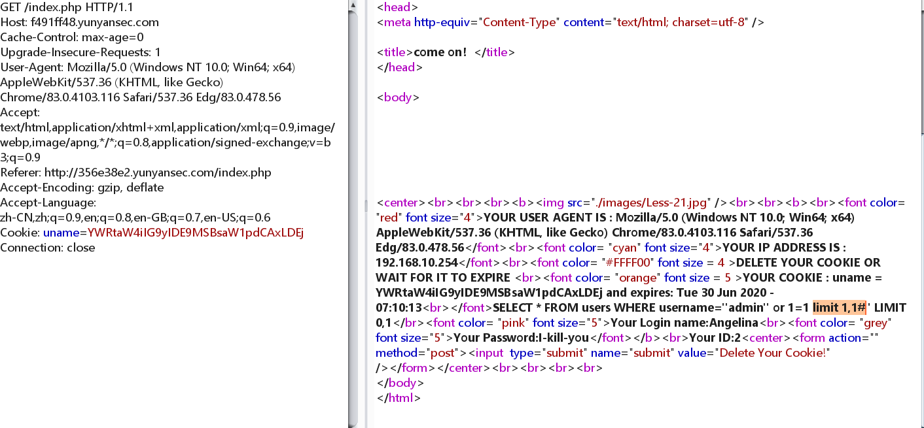Click the "orange" font color value
The width and height of the screenshot is (924, 428).
click(638, 278)
